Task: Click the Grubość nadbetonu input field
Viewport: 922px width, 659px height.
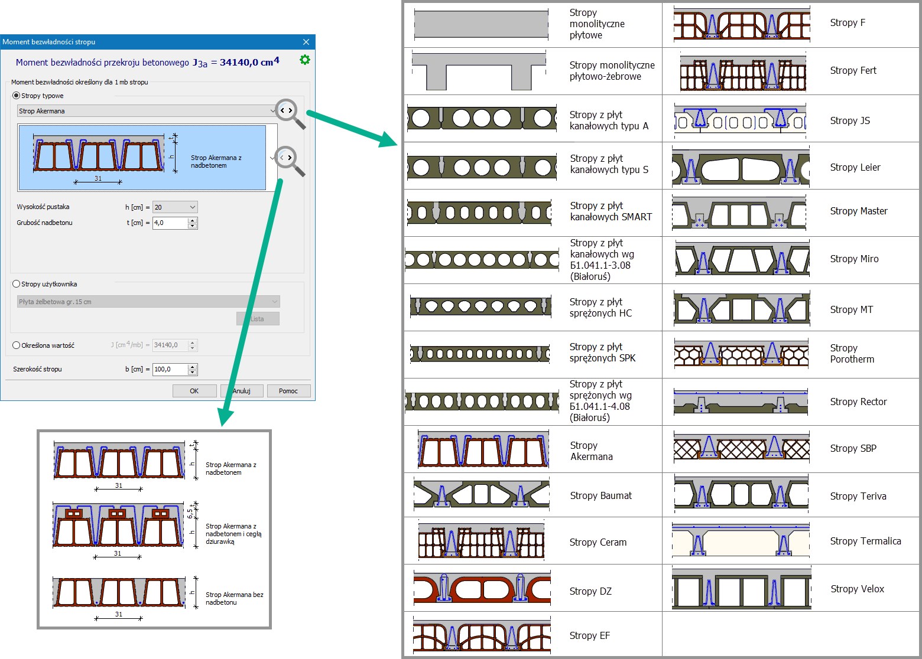Action: click(170, 223)
